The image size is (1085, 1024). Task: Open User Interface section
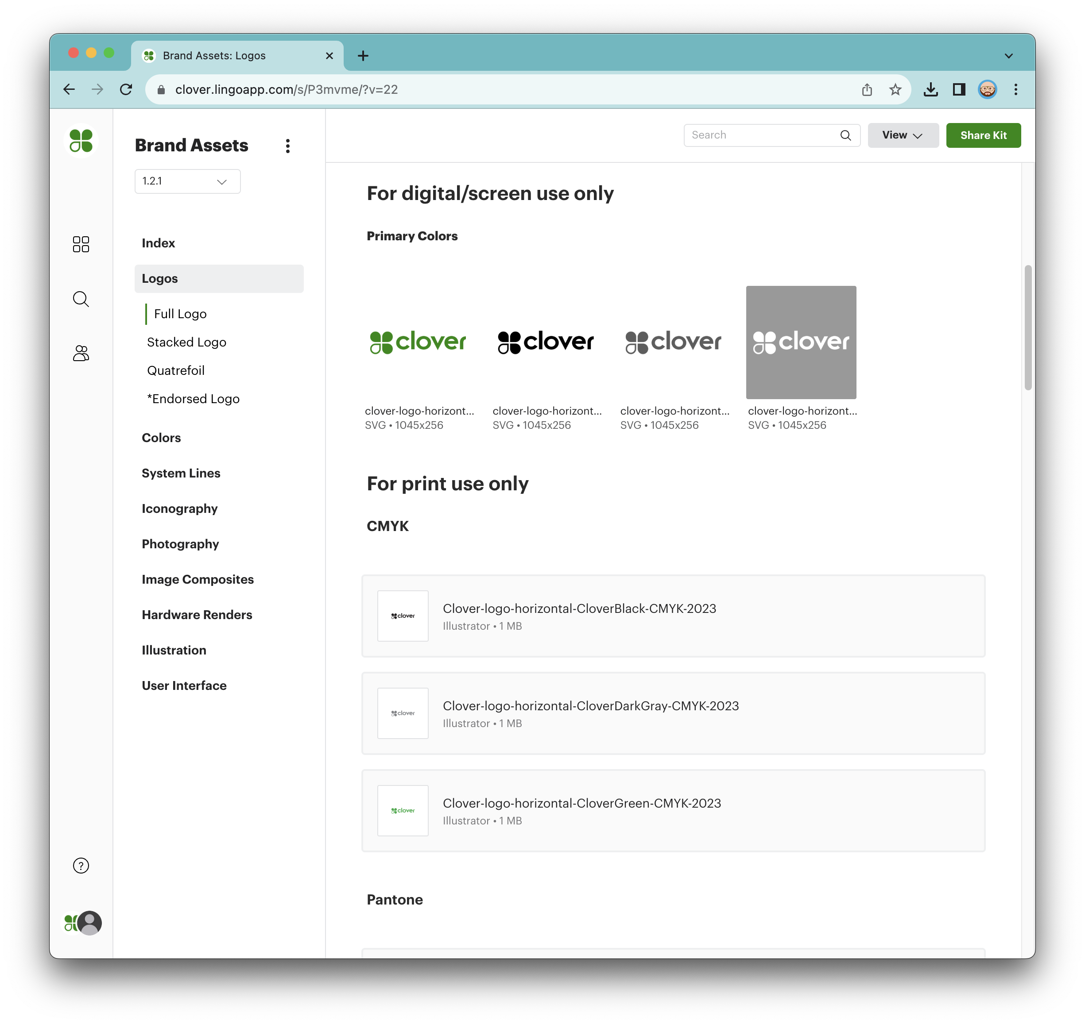pos(184,685)
